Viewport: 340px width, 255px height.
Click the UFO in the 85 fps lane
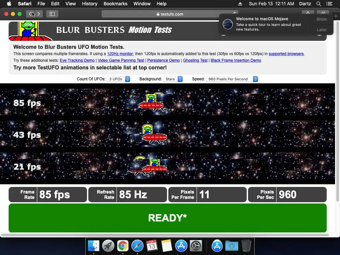point(151,102)
